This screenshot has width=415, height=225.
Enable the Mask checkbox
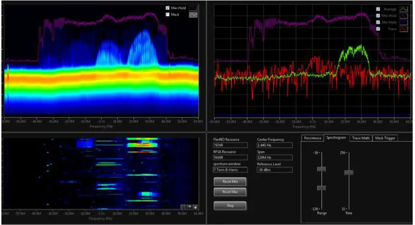pyautogui.click(x=167, y=15)
